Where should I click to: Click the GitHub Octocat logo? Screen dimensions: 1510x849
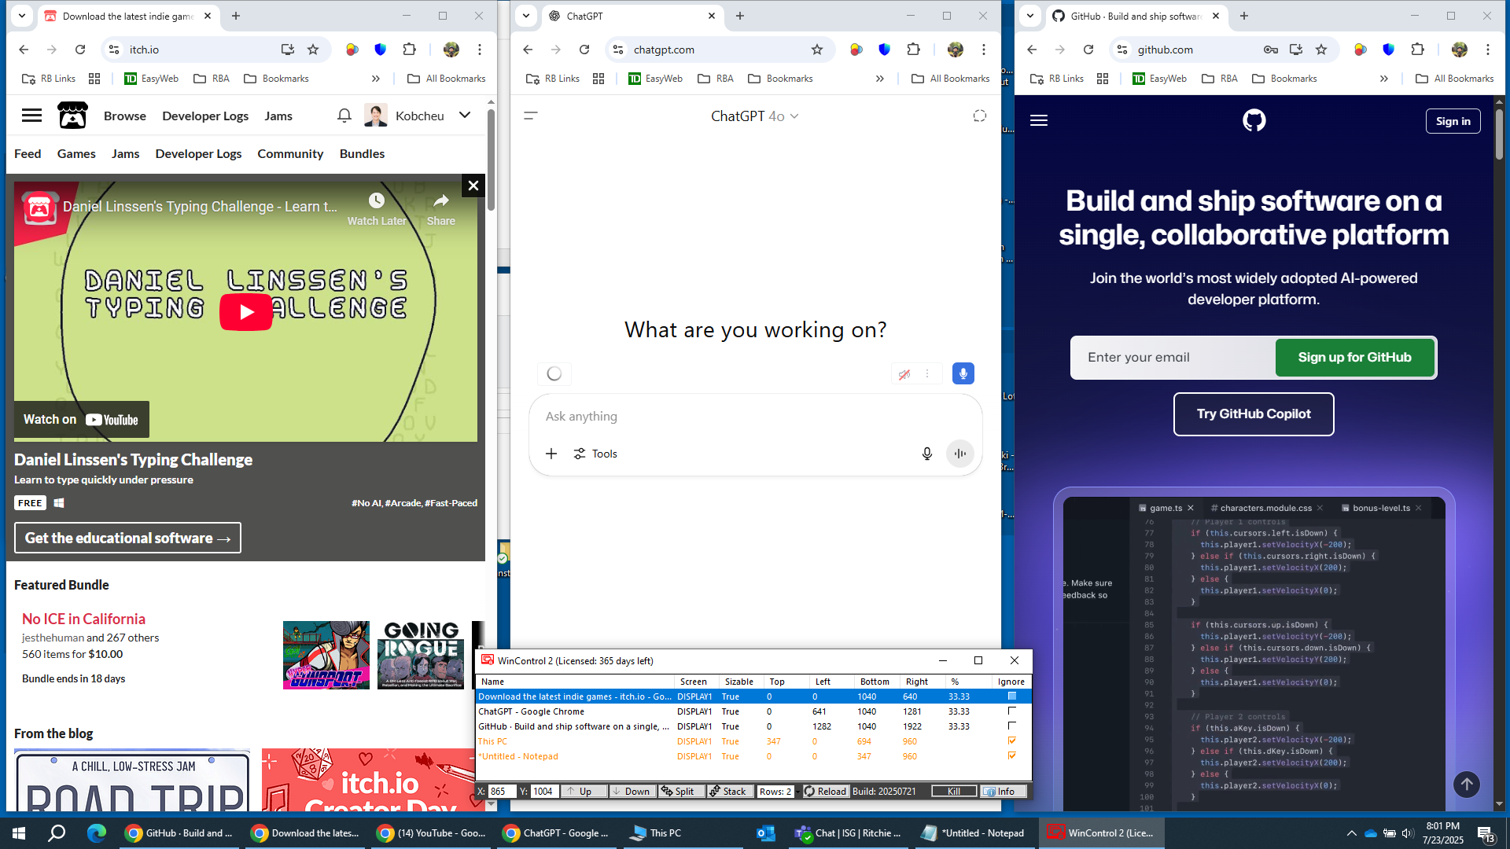(1254, 120)
